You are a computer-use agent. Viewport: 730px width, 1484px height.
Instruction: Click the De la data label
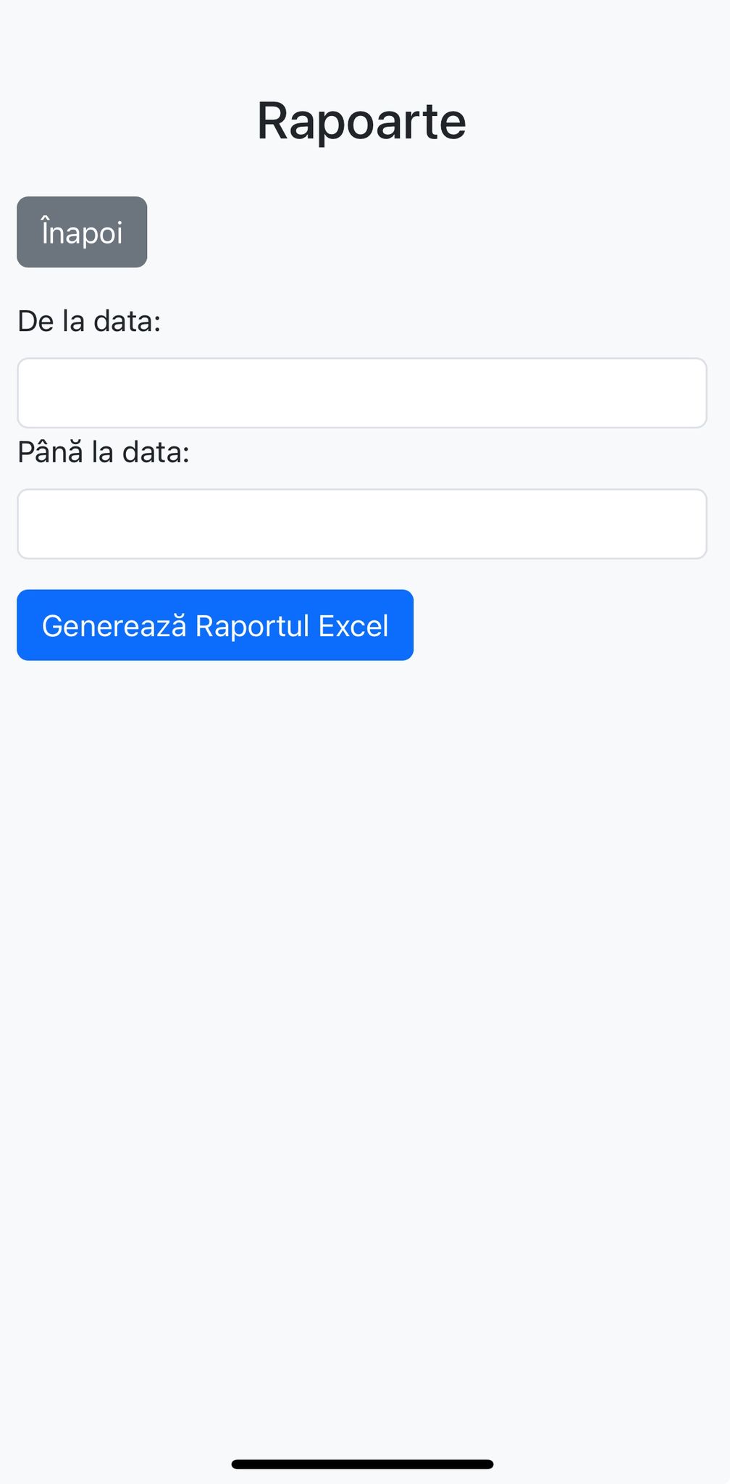coord(89,321)
